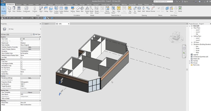Select the Mullion tool
211x111 pixels.
66,9
